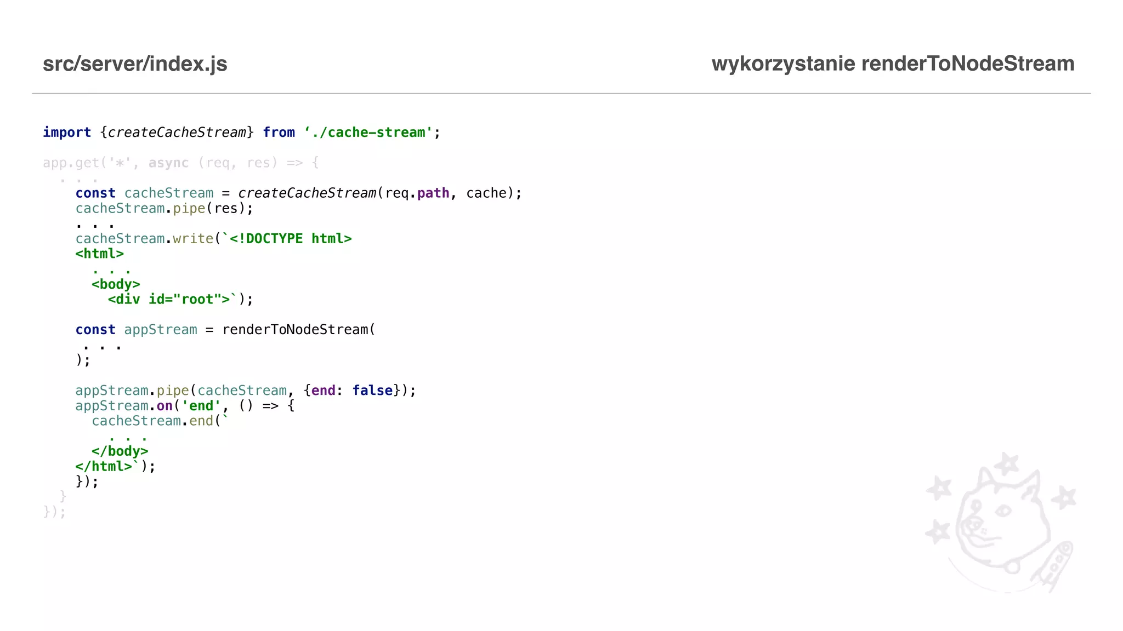Image resolution: width=1123 pixels, height=631 pixels.
Task: Click the 'wykorzystanie renderToNodeStream' heading
Action: tap(892, 64)
